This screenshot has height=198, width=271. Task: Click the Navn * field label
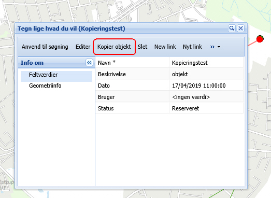(x=107, y=63)
